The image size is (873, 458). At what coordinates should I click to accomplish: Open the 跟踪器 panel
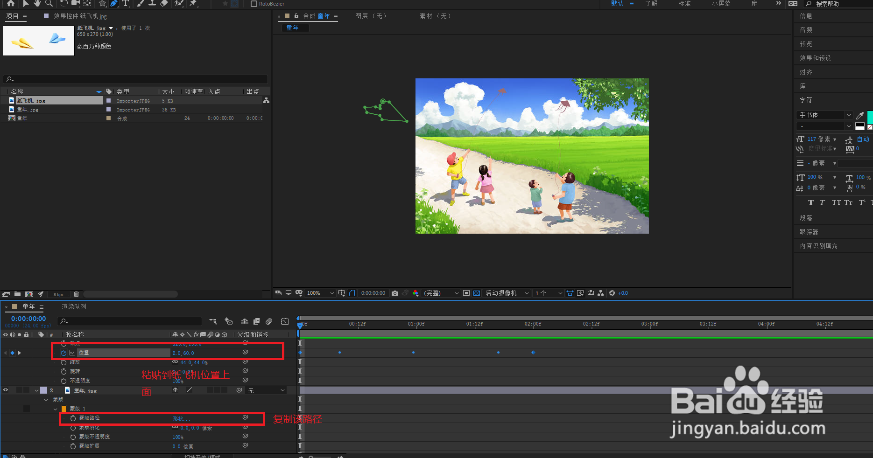[809, 231]
